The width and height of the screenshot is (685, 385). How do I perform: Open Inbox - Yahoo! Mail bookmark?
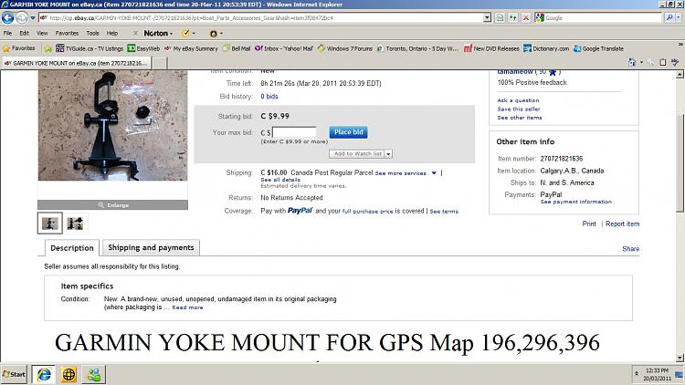pos(284,48)
